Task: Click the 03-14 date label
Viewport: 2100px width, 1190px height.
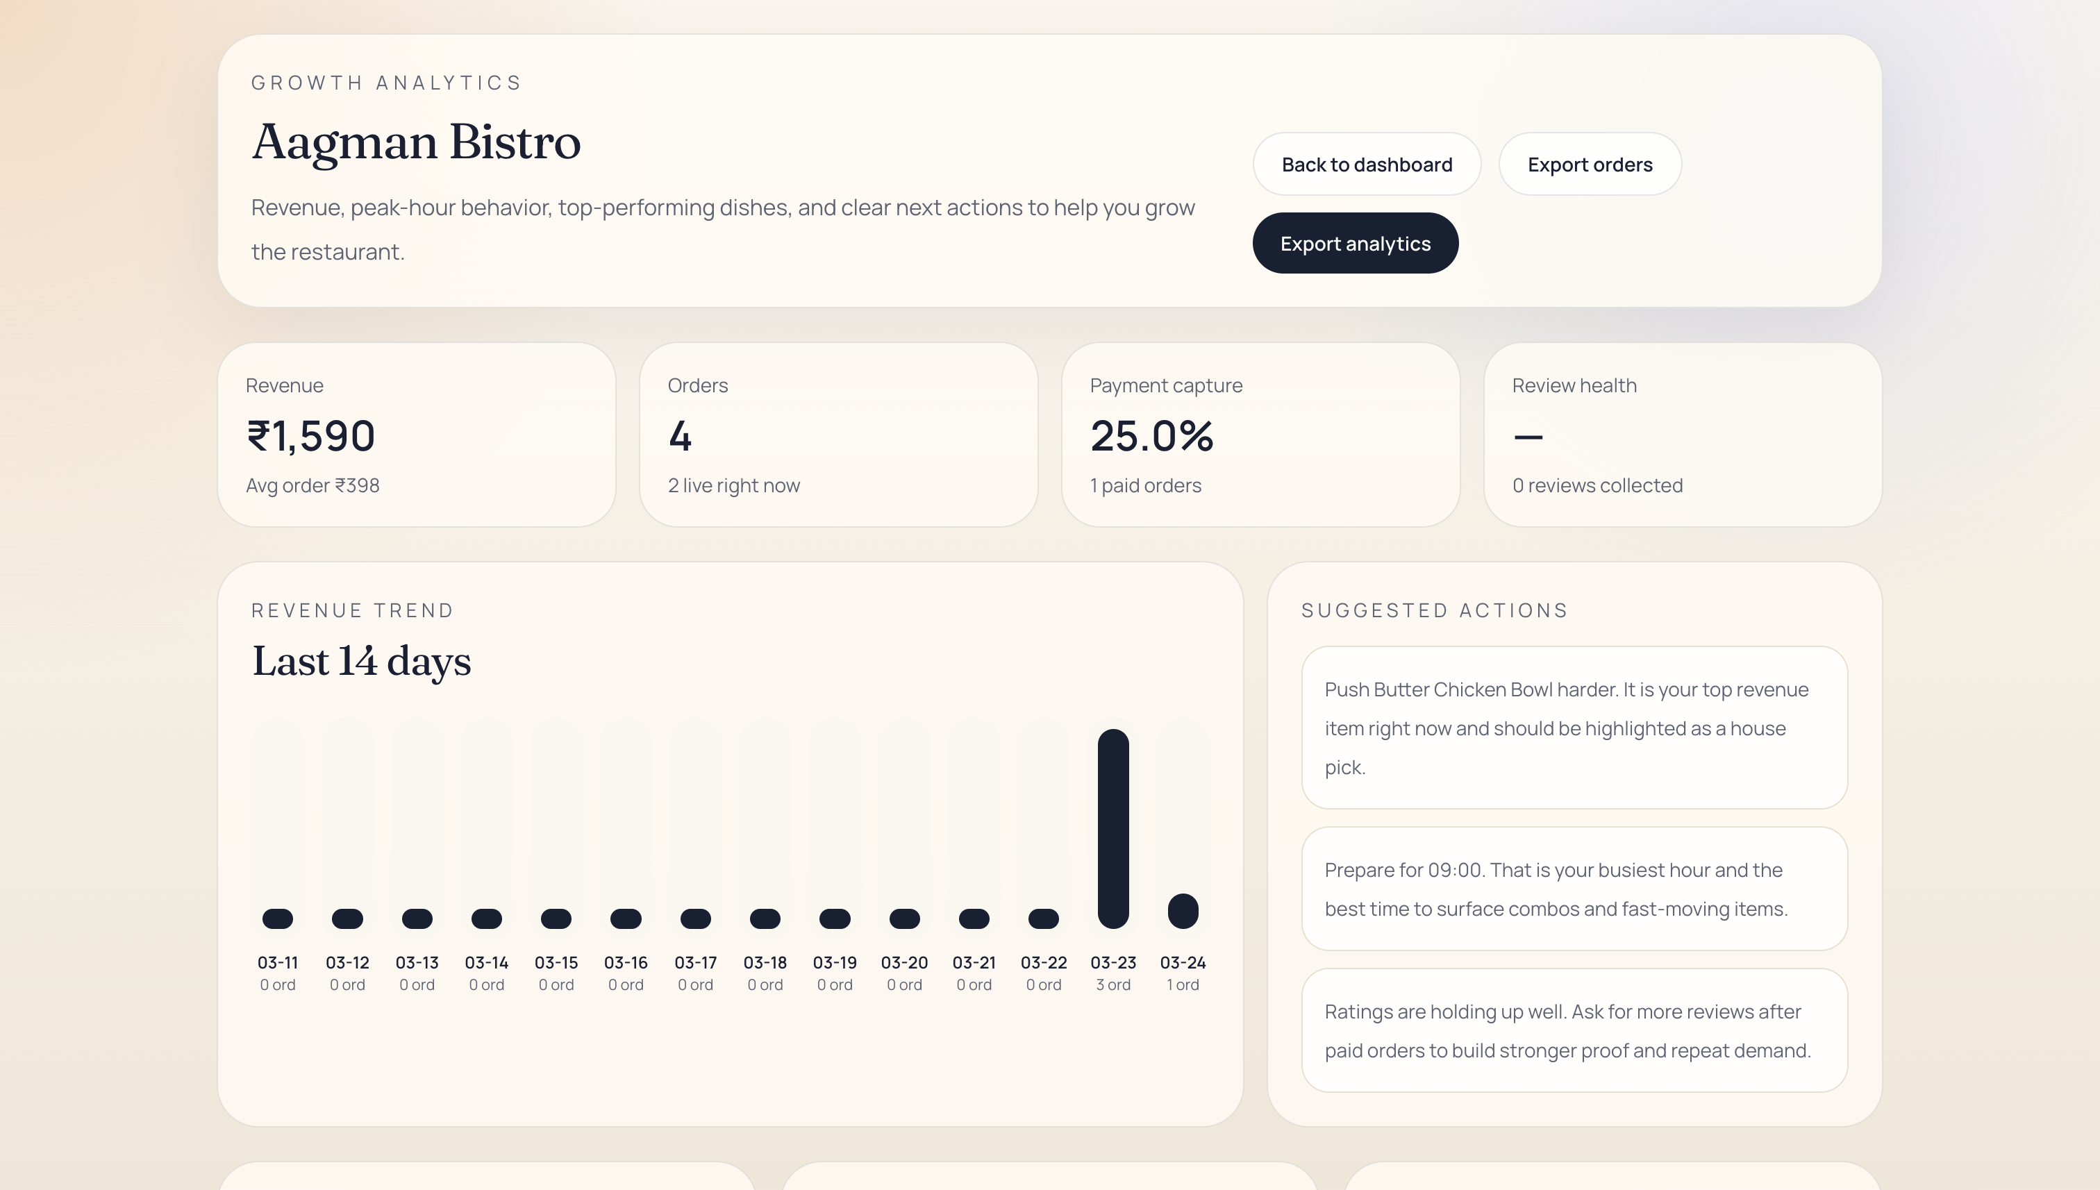Action: 486,962
